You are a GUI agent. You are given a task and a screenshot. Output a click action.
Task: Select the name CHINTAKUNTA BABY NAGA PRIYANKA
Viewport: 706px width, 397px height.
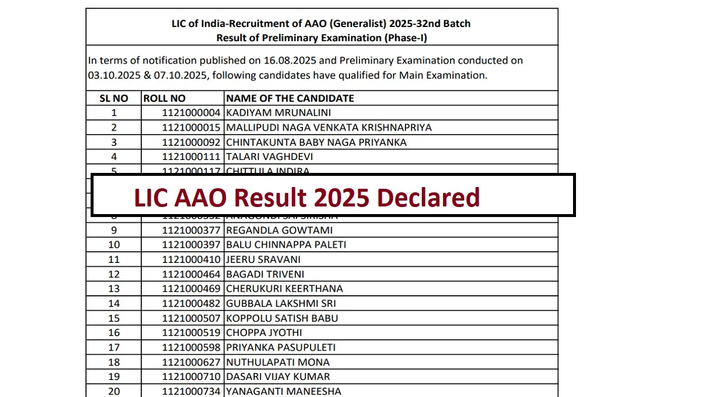pos(316,142)
